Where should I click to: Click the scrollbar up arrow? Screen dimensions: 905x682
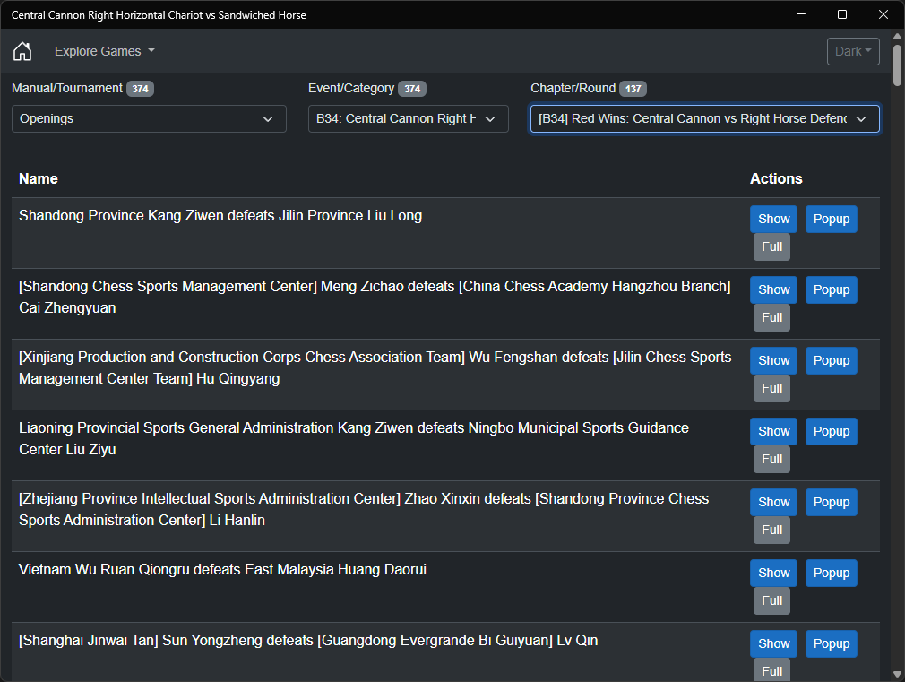897,37
